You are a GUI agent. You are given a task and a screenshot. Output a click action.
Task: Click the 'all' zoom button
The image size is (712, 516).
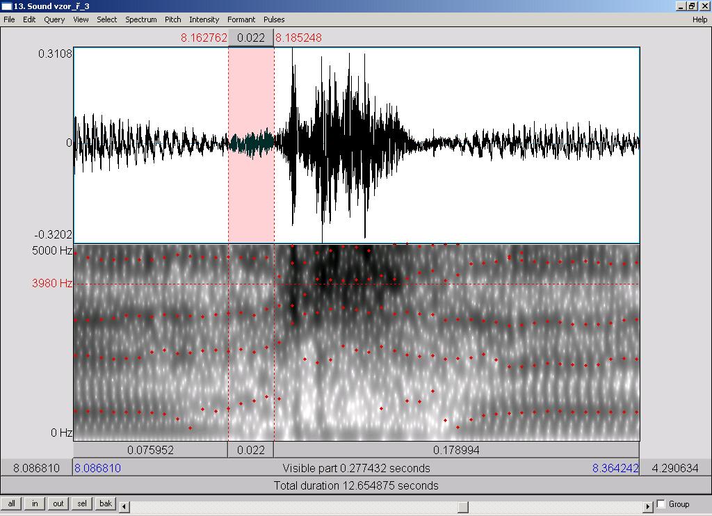tap(11, 503)
